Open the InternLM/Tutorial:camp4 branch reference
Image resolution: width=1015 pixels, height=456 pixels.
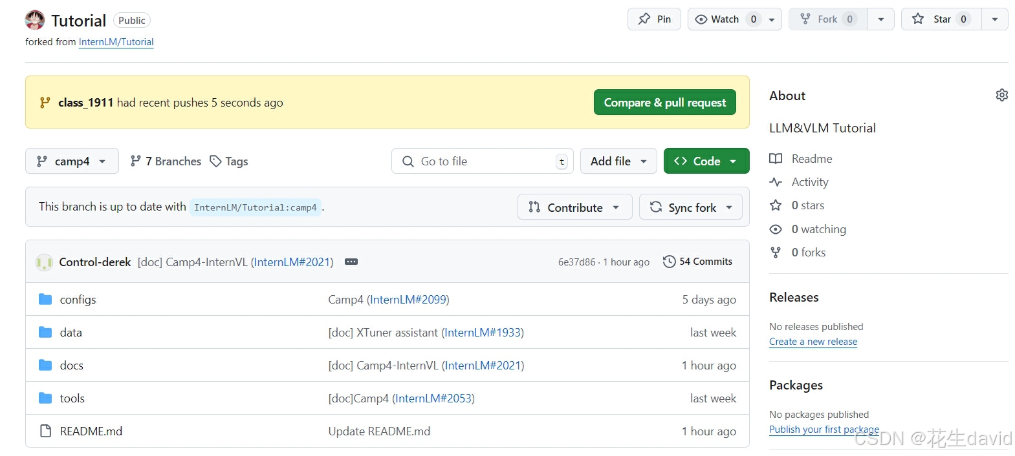click(255, 207)
